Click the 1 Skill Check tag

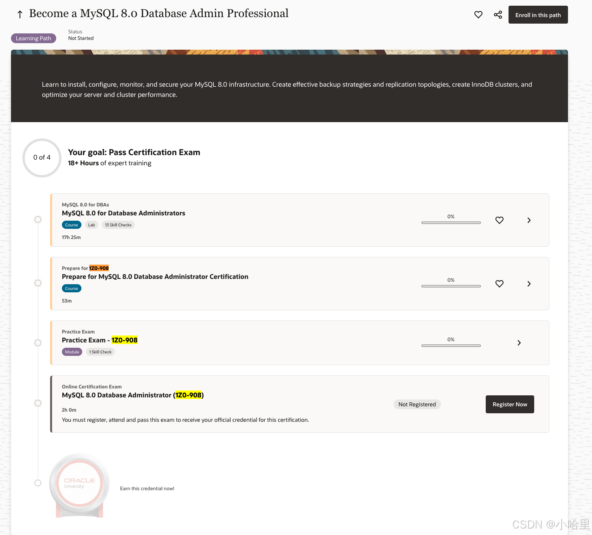click(x=100, y=352)
